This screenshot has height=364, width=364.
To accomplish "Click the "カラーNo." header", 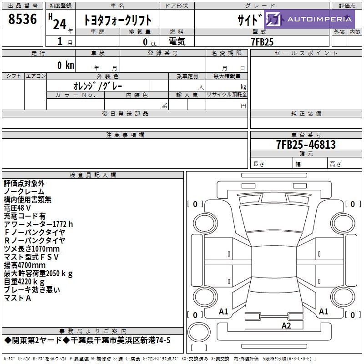I will point(76,95).
